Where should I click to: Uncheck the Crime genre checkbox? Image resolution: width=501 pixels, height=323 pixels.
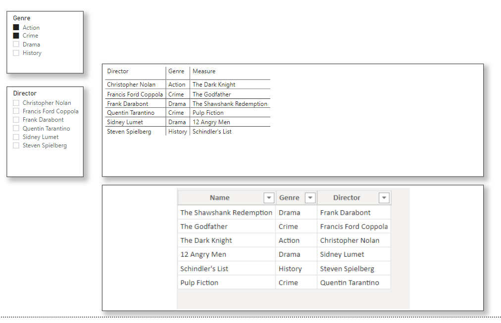coord(16,36)
